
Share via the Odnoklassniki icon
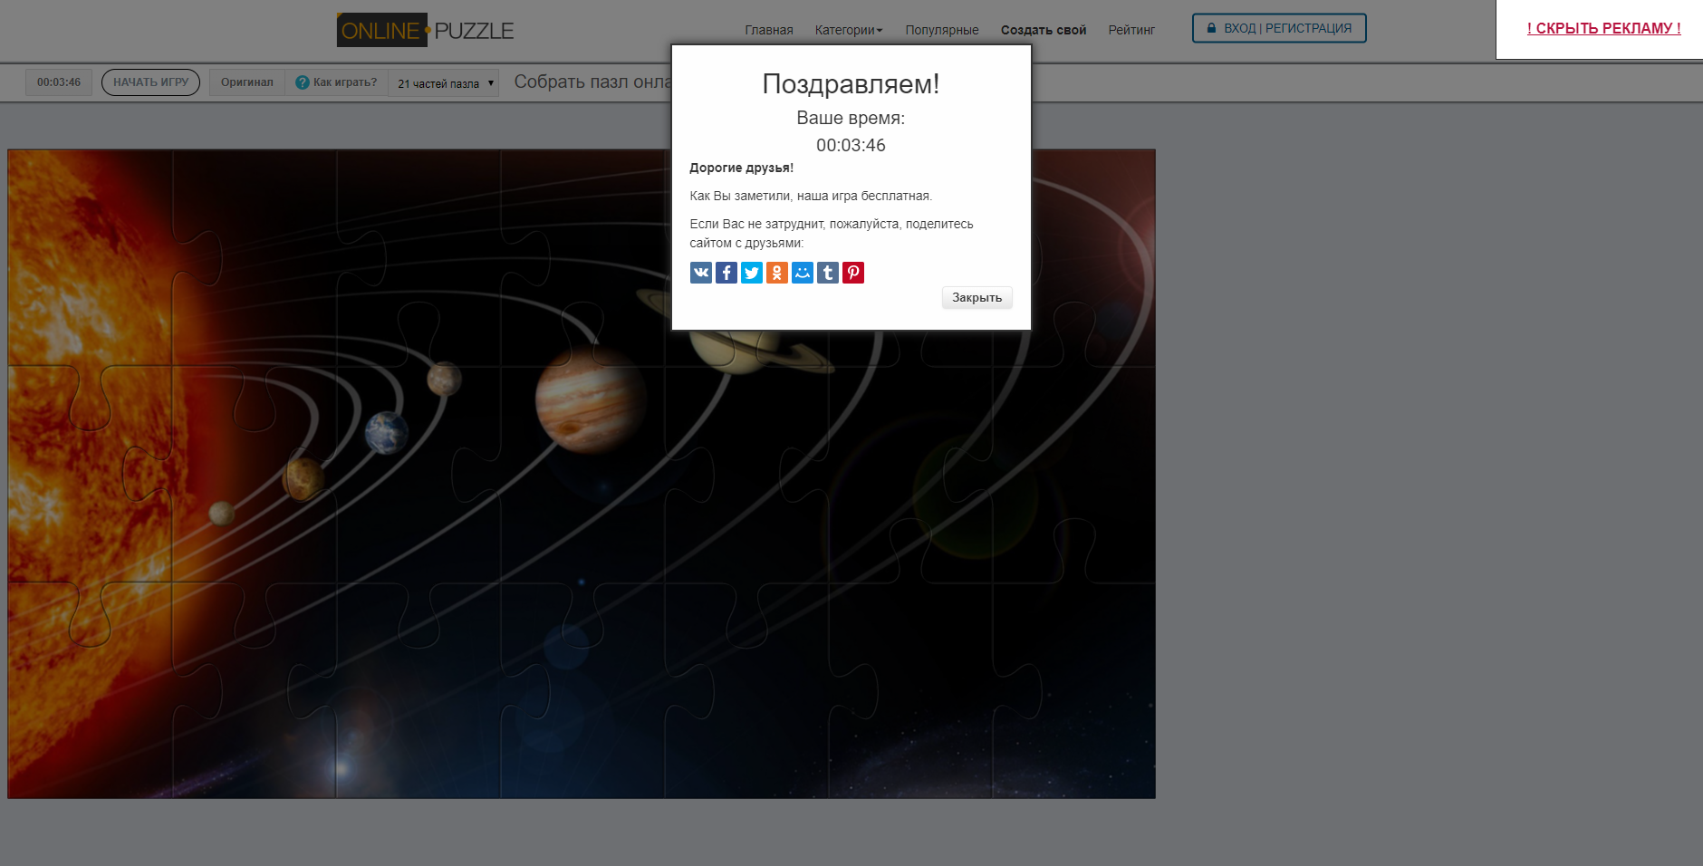tap(777, 273)
